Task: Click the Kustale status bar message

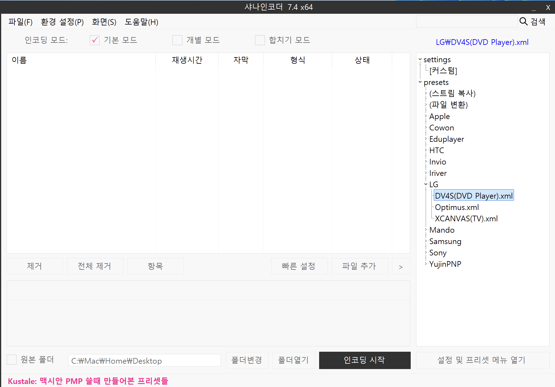Action: (x=88, y=381)
